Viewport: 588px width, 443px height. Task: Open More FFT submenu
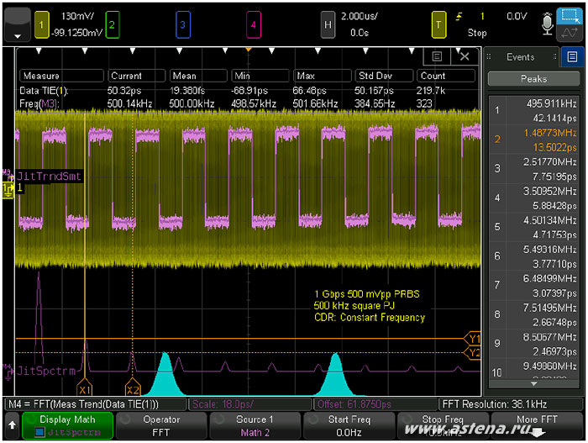tap(537, 425)
